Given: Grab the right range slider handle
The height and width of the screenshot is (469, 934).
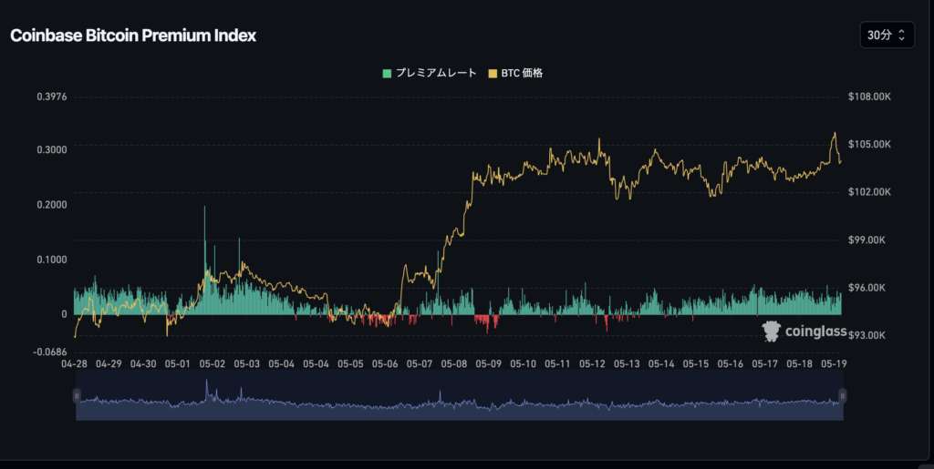Looking at the screenshot, I should point(842,396).
